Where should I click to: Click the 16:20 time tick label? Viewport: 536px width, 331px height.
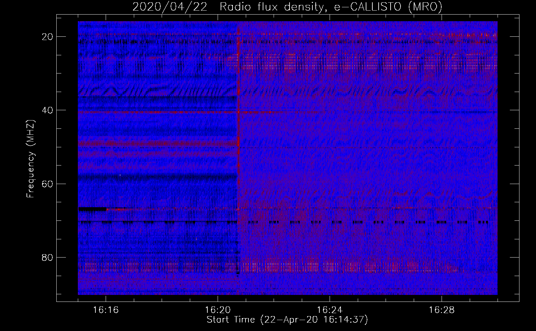218,310
